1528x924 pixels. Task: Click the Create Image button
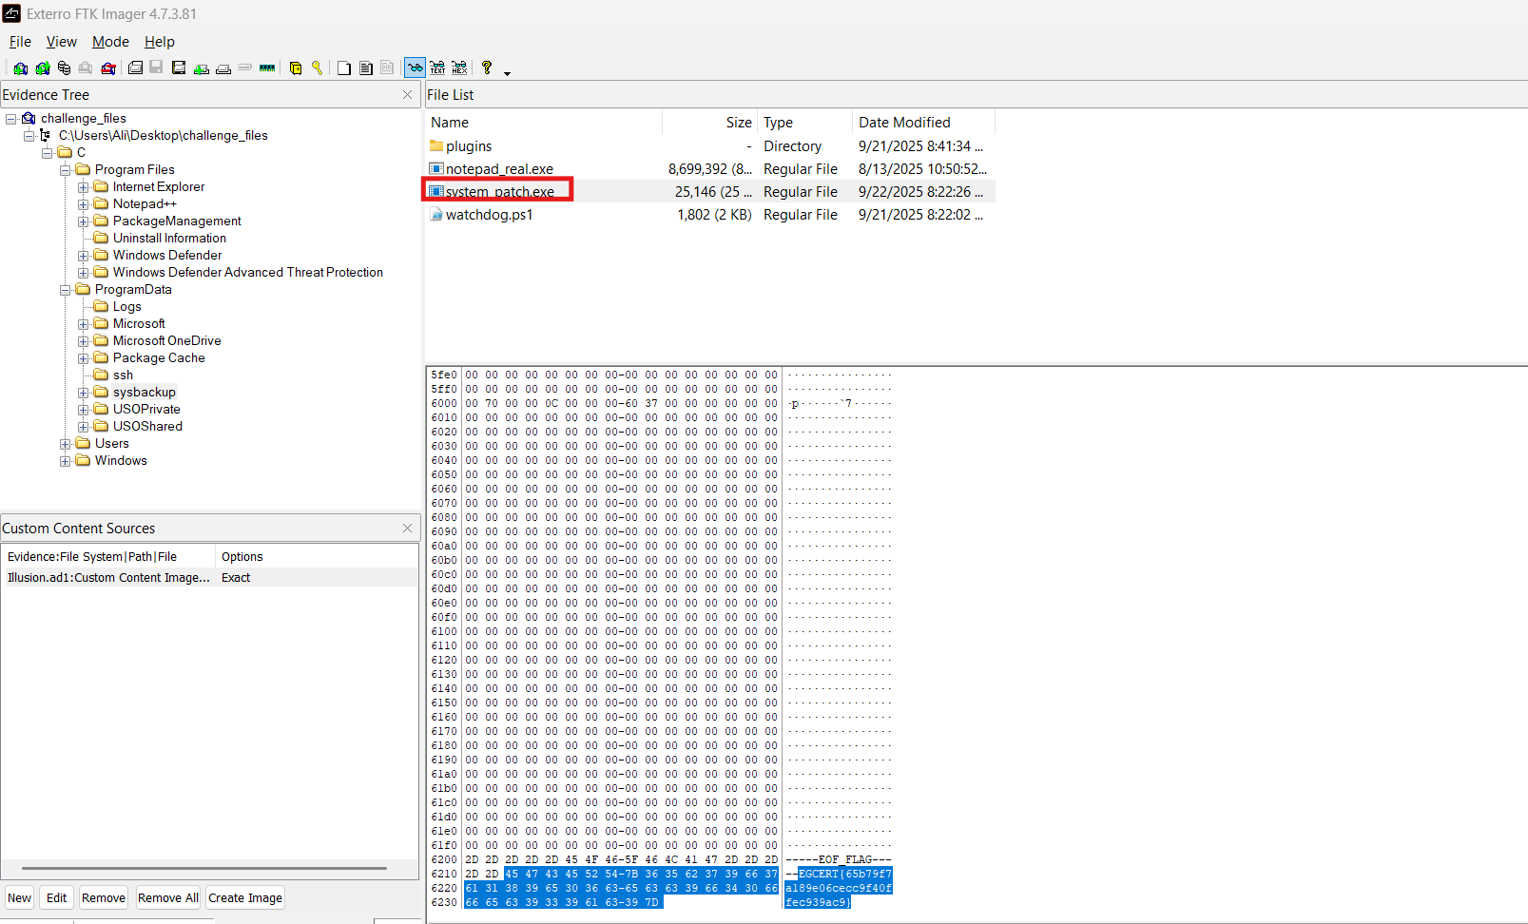click(x=245, y=898)
